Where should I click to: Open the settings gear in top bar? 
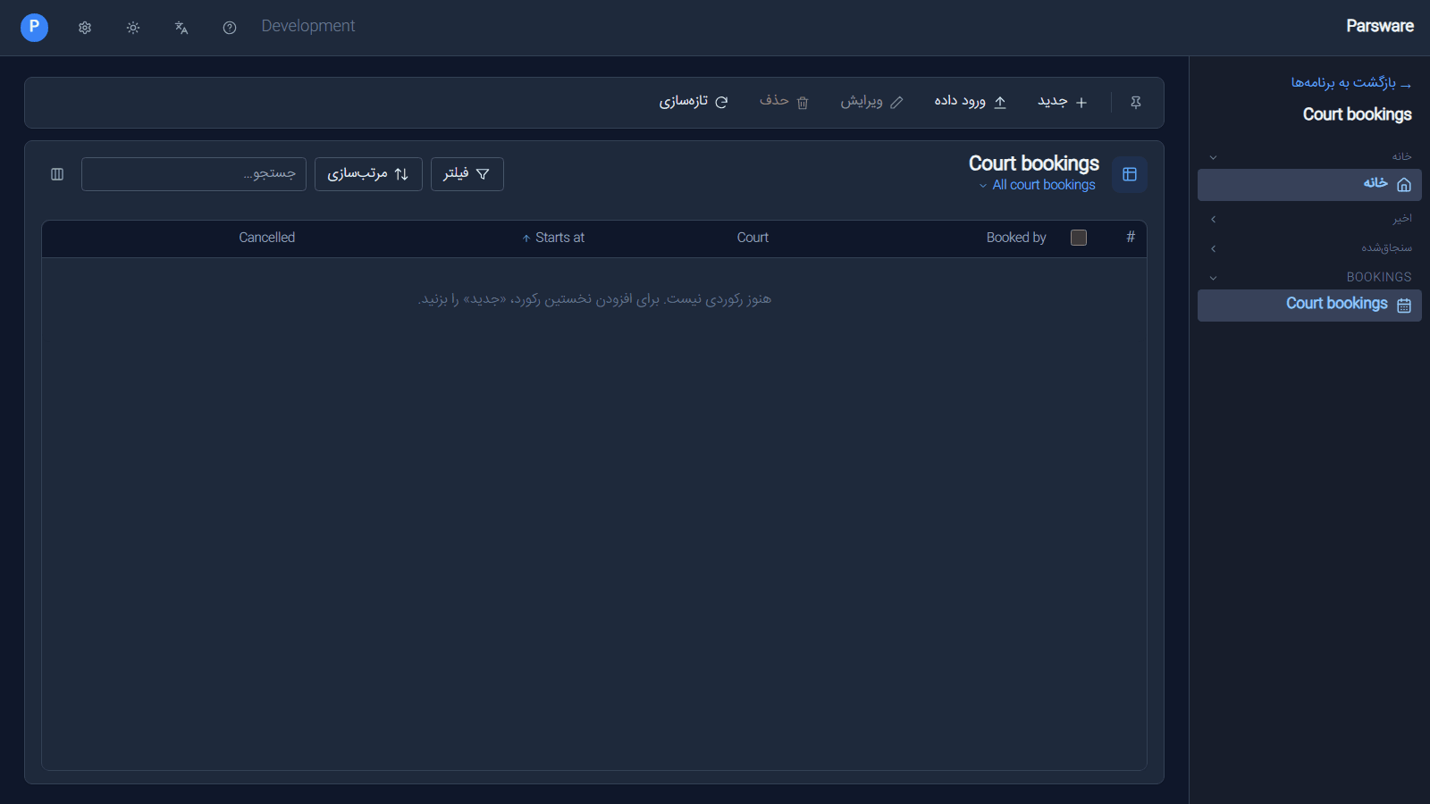point(85,28)
